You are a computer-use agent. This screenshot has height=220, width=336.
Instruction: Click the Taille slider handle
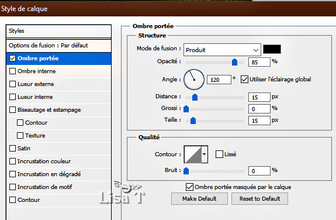click(193, 121)
